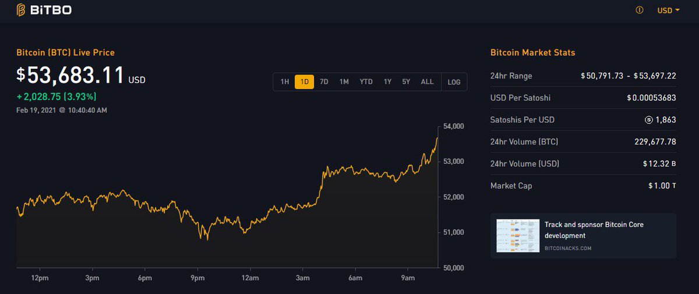
Task: Click the $12.32 B volume value
Action: pos(659,164)
